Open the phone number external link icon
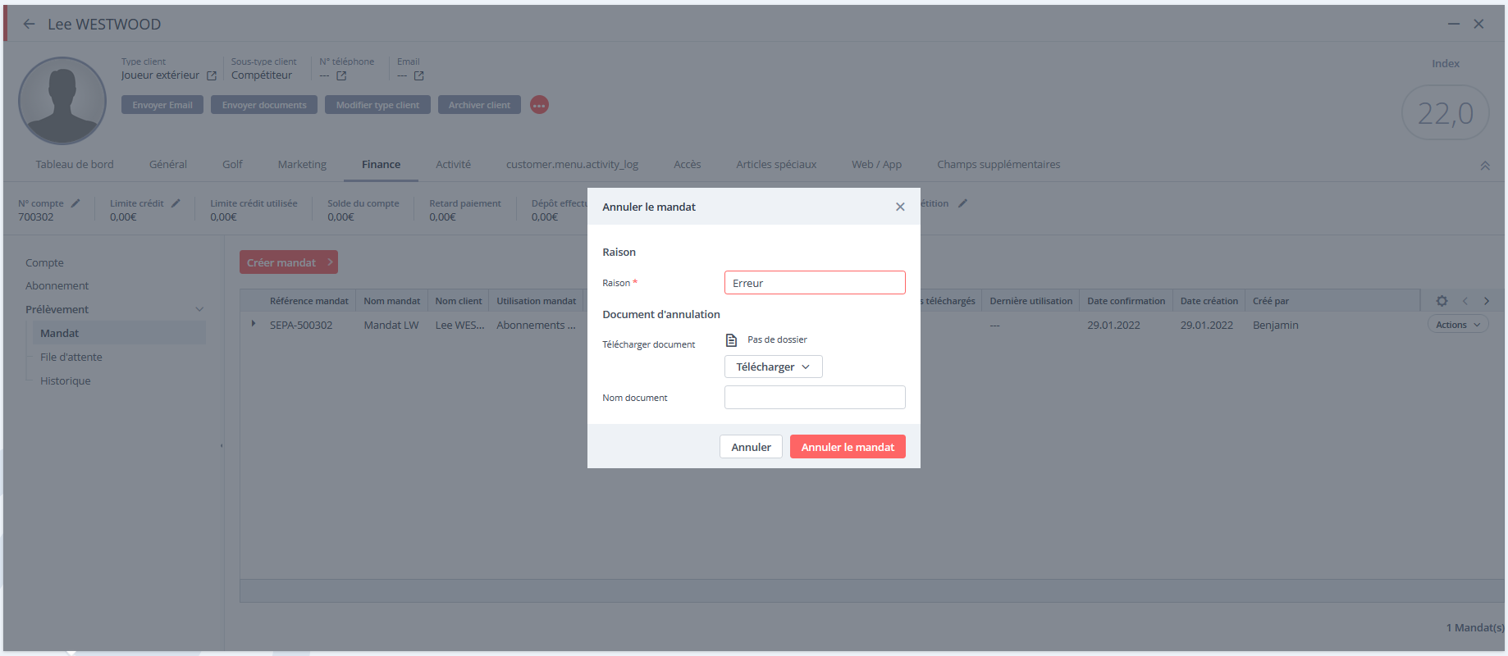Screen dimensions: 1508x656 341,75
